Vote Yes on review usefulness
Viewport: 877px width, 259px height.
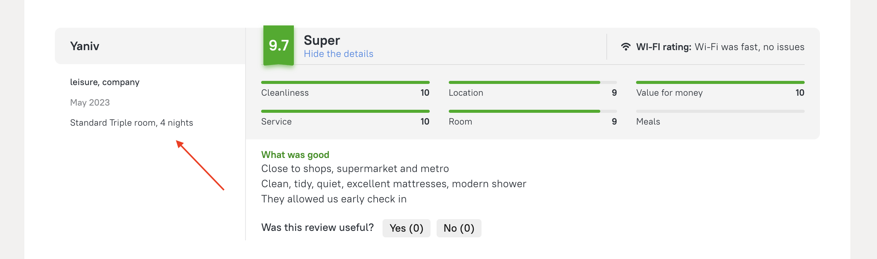[406, 228]
